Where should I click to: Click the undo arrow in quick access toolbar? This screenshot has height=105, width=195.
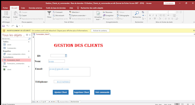coord(7,26)
